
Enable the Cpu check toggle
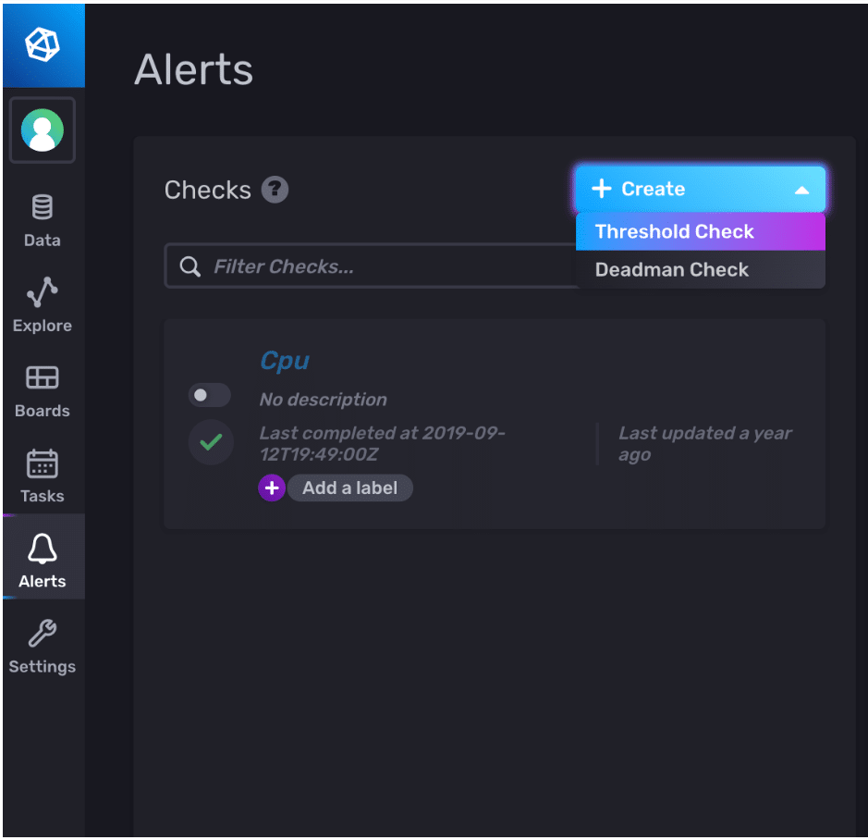coord(209,395)
